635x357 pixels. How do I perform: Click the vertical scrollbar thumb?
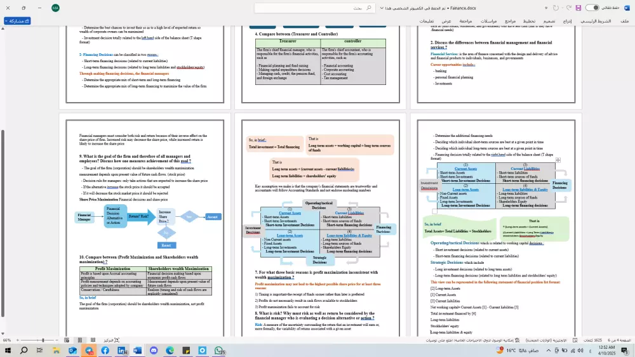3,223
